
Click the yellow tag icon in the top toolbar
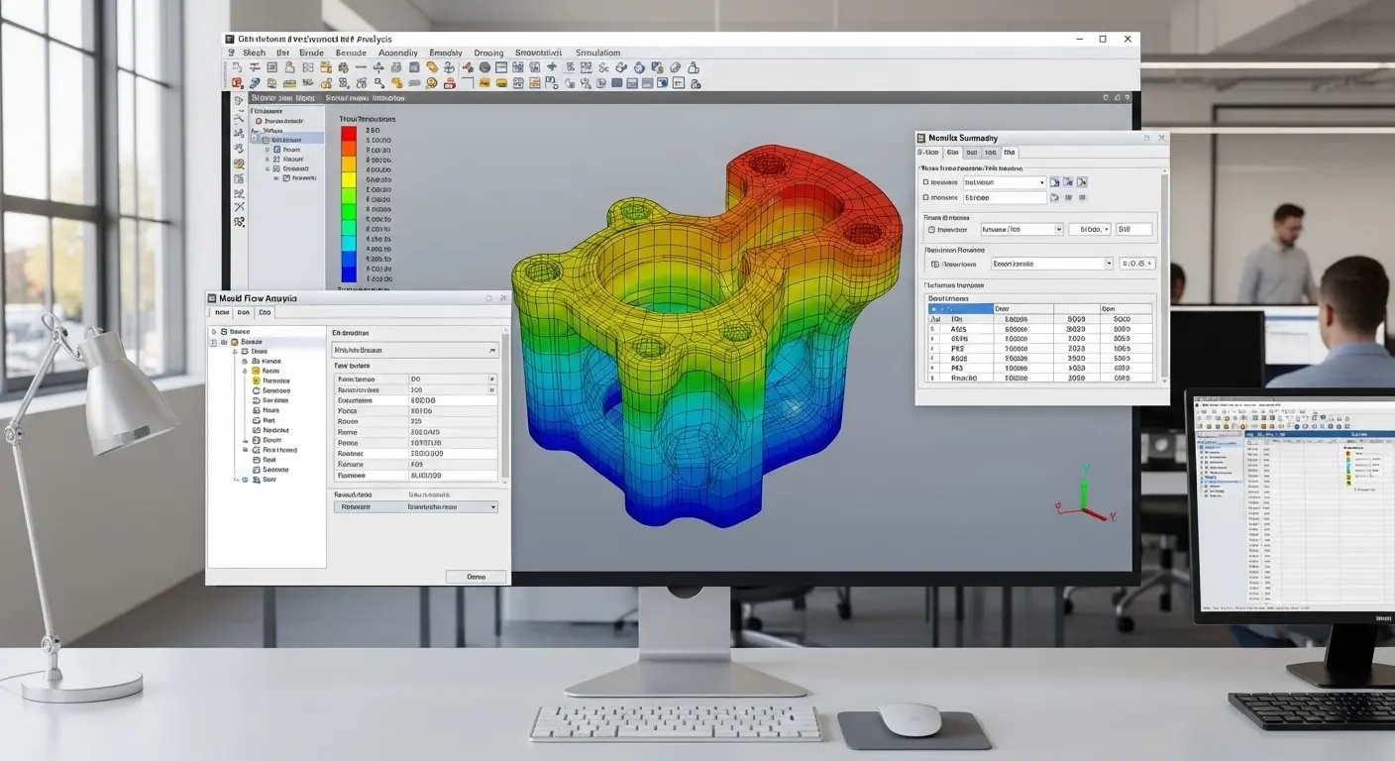point(432,68)
